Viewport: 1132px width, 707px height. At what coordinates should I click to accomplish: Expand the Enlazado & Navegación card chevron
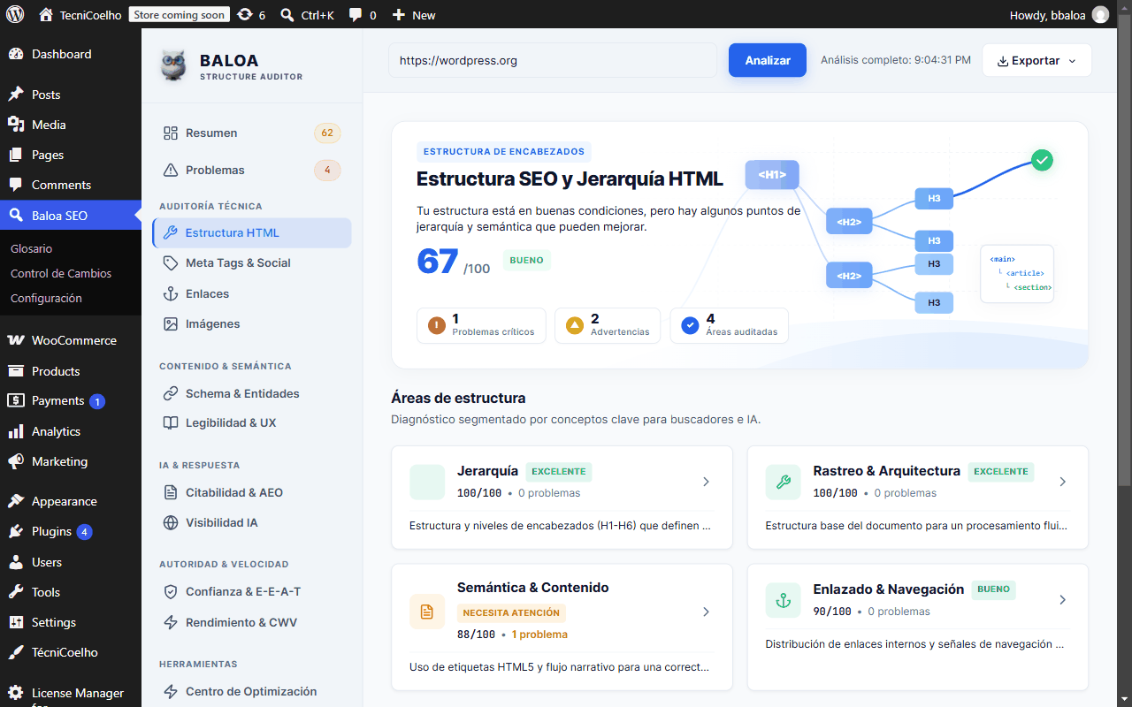click(1062, 600)
